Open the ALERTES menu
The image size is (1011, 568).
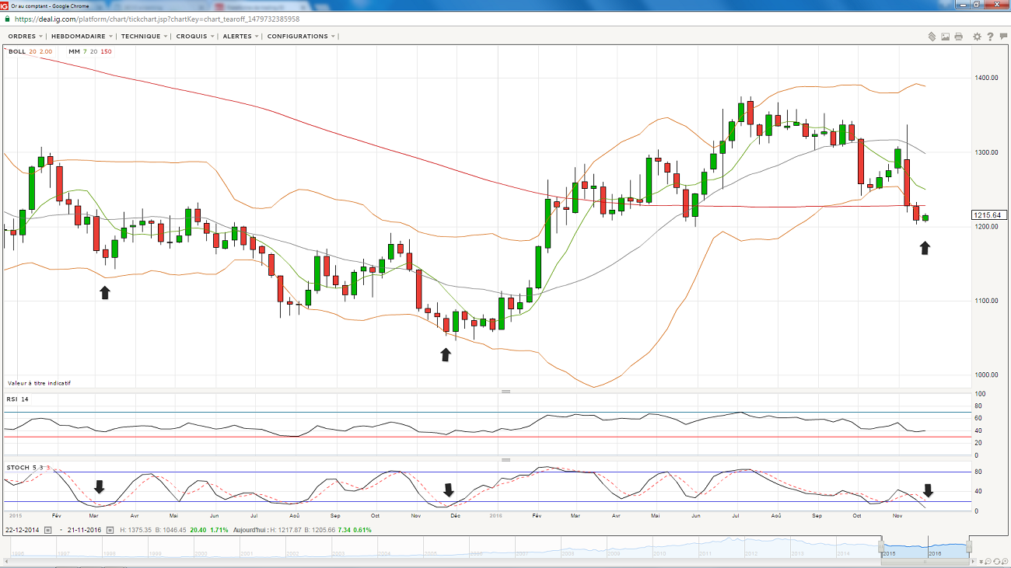coord(241,37)
